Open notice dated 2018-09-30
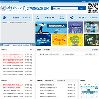 coord(13,57)
